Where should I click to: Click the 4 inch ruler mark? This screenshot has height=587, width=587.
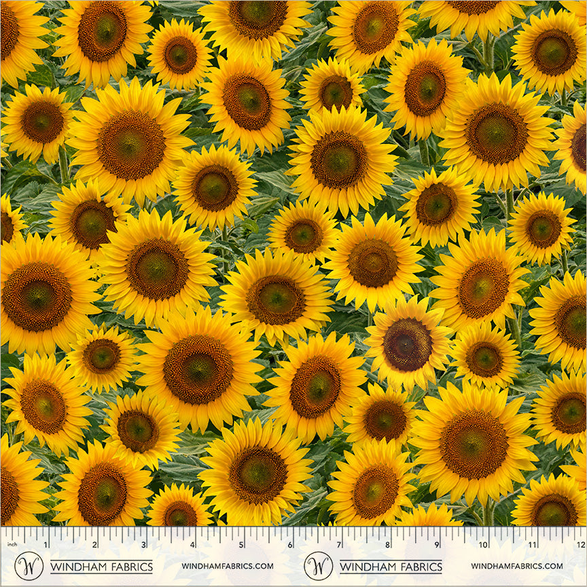(x=192, y=544)
